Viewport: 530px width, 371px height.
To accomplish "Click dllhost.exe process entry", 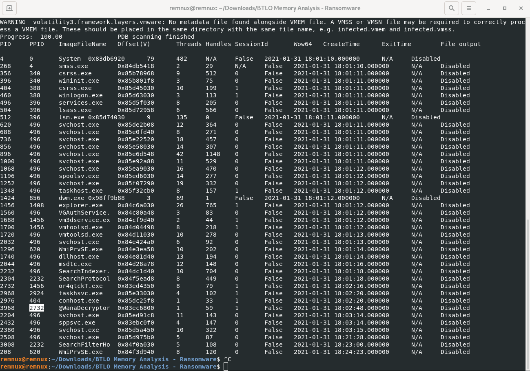I will point(79,257).
